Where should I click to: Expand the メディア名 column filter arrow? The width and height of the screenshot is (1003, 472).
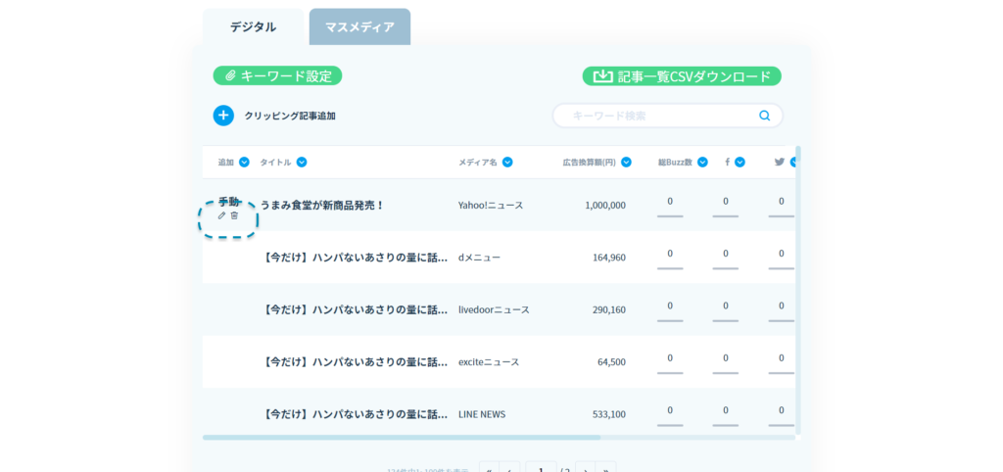coord(508,163)
